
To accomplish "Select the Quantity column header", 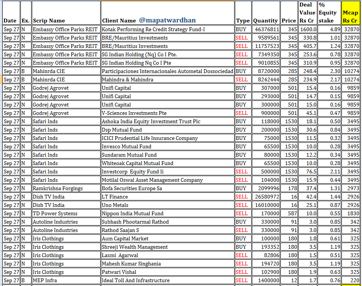I will [x=266, y=13].
